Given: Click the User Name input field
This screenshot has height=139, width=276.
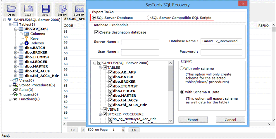Looking at the screenshot, I should coord(140,52).
